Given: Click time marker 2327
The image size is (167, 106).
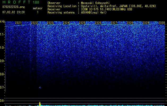Looking at the screenshot, I should click(x=114, y=23).
